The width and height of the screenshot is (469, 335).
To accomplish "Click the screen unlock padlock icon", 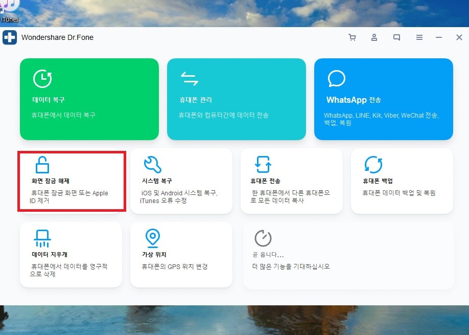I will click(42, 165).
